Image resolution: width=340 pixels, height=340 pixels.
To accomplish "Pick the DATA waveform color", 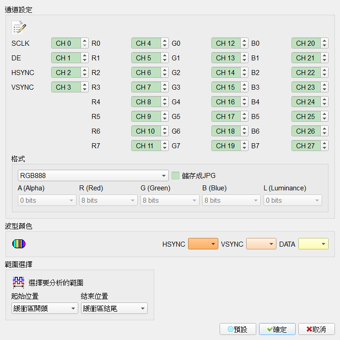I will click(x=313, y=244).
